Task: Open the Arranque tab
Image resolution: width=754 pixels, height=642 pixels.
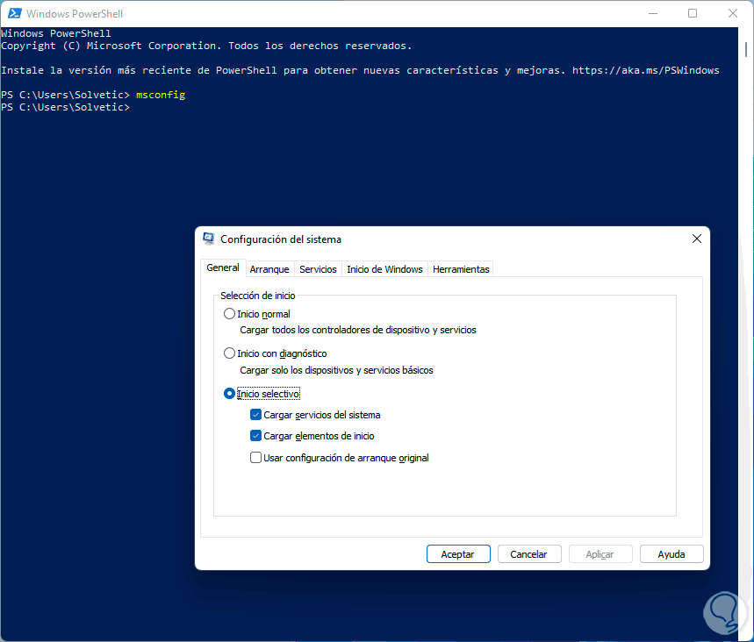Action: tap(269, 269)
